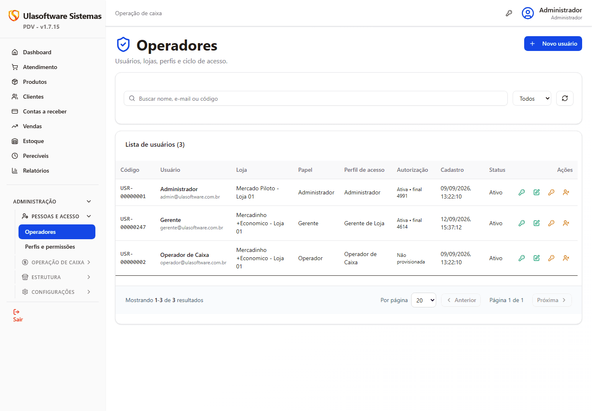Navigate to Clientes
592x411 pixels.
click(x=53, y=97)
